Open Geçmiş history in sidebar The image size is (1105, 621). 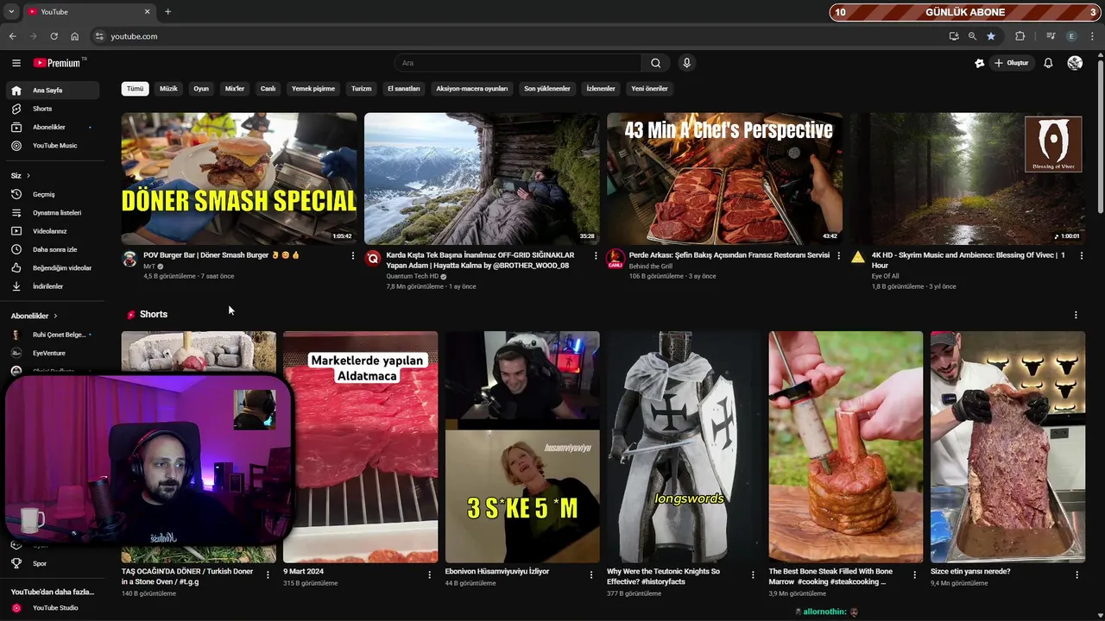pos(53,194)
